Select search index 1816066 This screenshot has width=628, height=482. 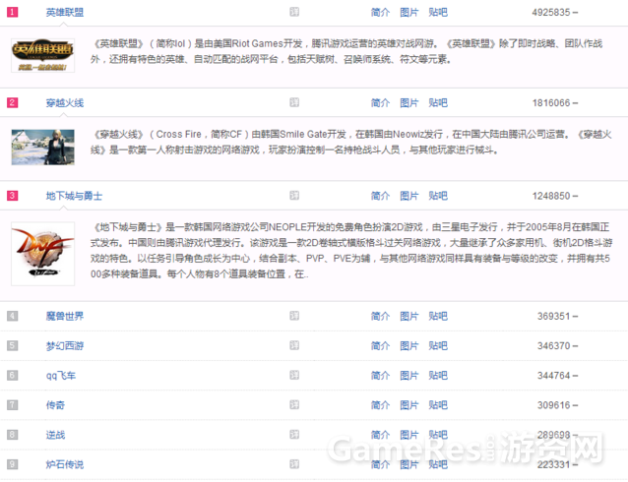pos(551,103)
